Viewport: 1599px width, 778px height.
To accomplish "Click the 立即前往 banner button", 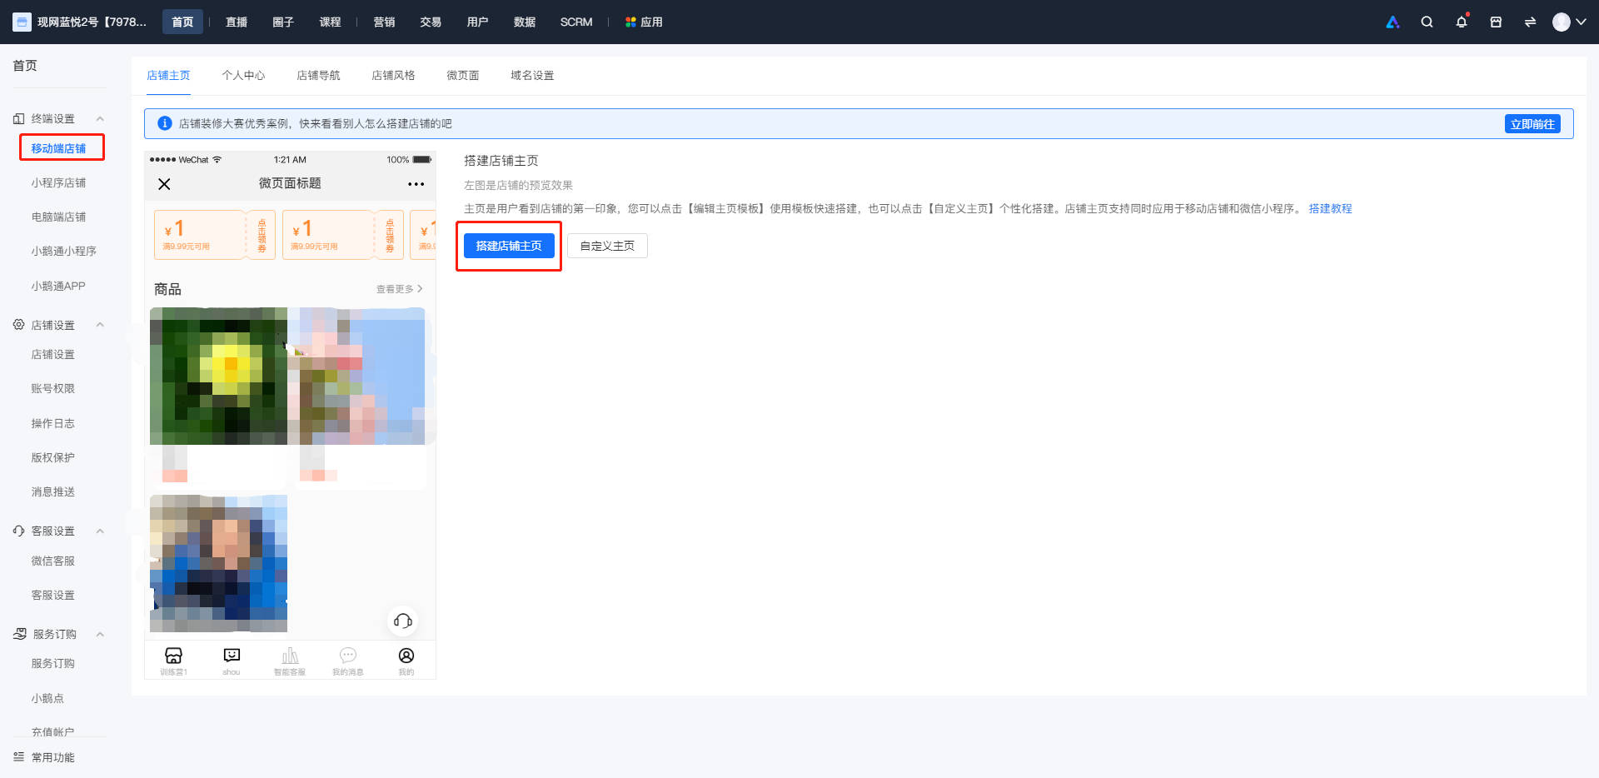I will [x=1532, y=124].
